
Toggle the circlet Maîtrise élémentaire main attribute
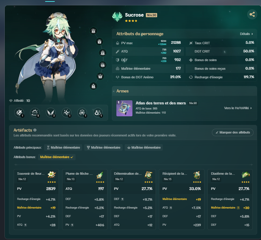144,147
